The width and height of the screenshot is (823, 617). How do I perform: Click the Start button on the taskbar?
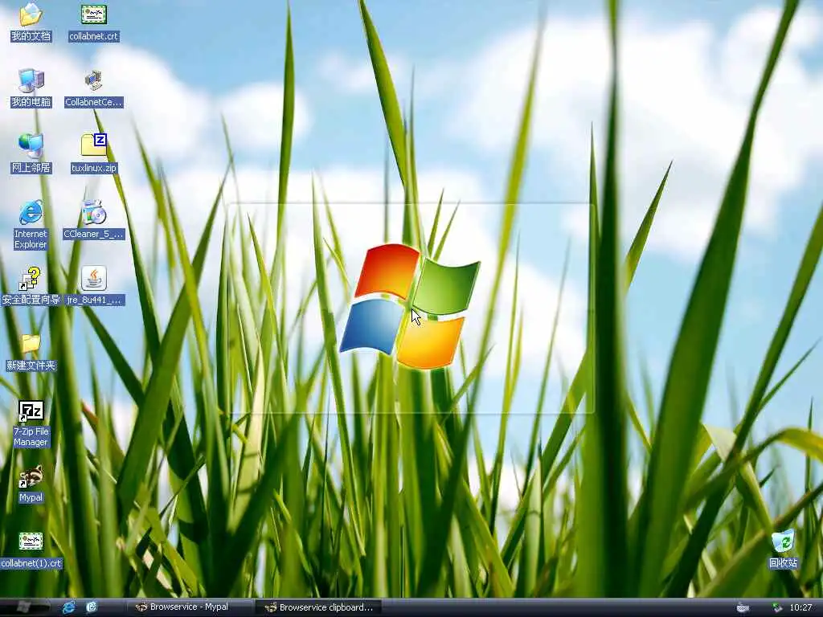point(25,607)
